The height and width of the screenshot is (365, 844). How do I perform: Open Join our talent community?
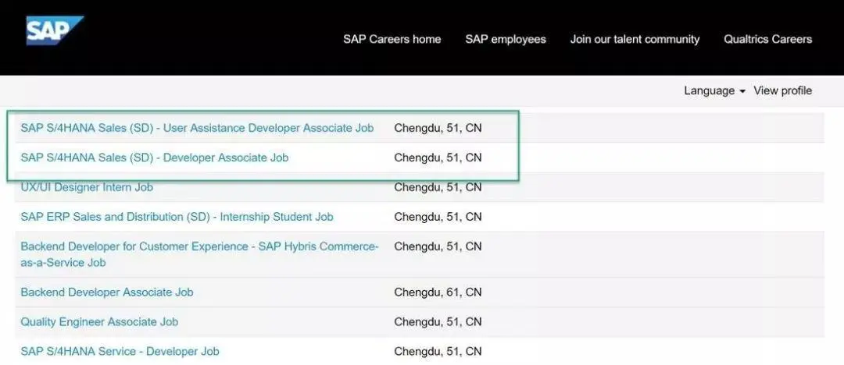pos(635,39)
